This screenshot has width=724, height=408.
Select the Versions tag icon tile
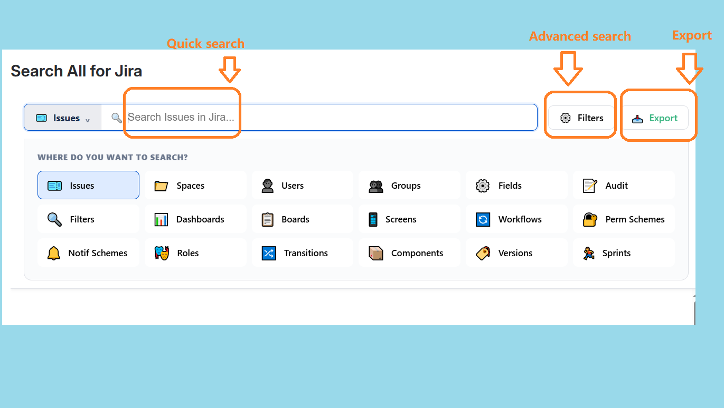click(516, 252)
